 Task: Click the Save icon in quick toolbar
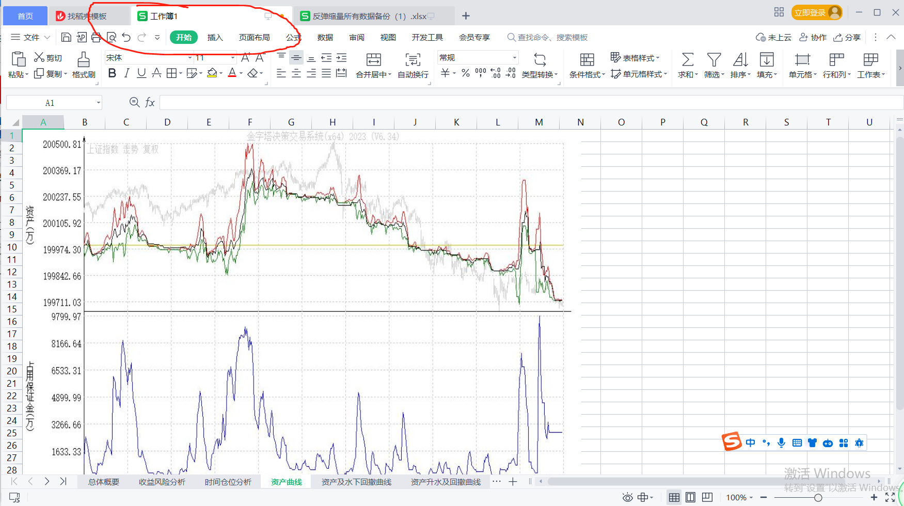pos(66,37)
